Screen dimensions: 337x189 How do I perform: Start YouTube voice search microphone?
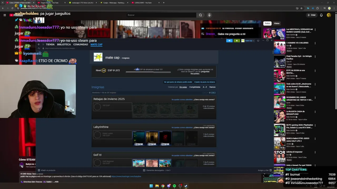209,15
